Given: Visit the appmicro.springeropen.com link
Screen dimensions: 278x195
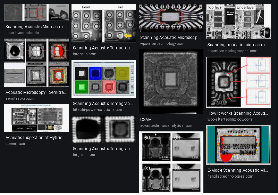Looking at the screenshot, I should (232, 51).
